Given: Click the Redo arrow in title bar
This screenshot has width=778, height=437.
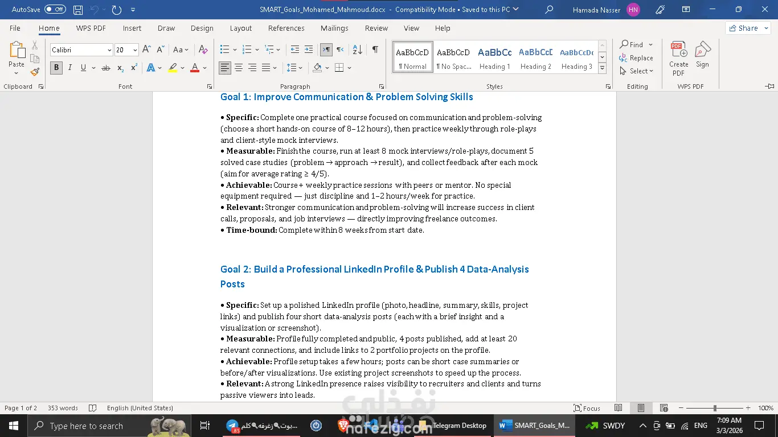Looking at the screenshot, I should [x=116, y=10].
